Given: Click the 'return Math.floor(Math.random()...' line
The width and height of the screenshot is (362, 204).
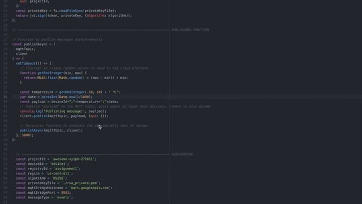Looking at the screenshot, I should click(x=76, y=78).
